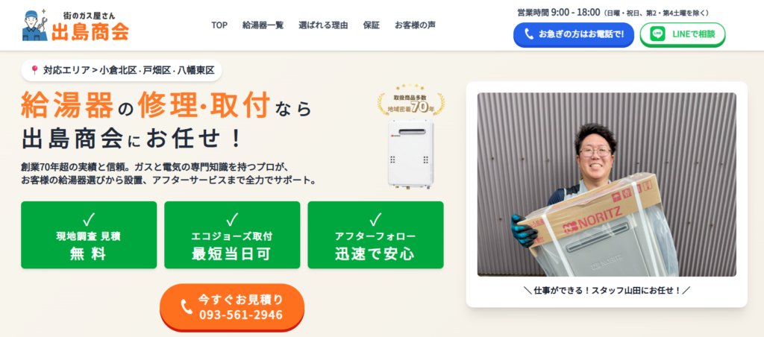Viewport: 764px width, 337px height.
Task: Go to the 選ばれる理由 page
Action: pyautogui.click(x=323, y=25)
